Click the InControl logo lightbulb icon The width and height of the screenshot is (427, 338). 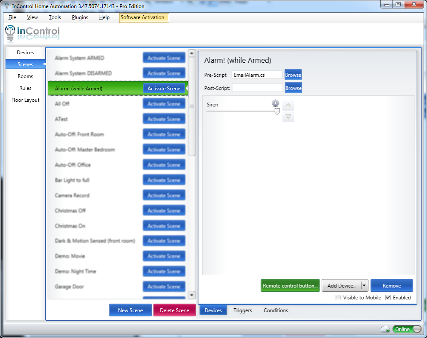tap(10, 33)
